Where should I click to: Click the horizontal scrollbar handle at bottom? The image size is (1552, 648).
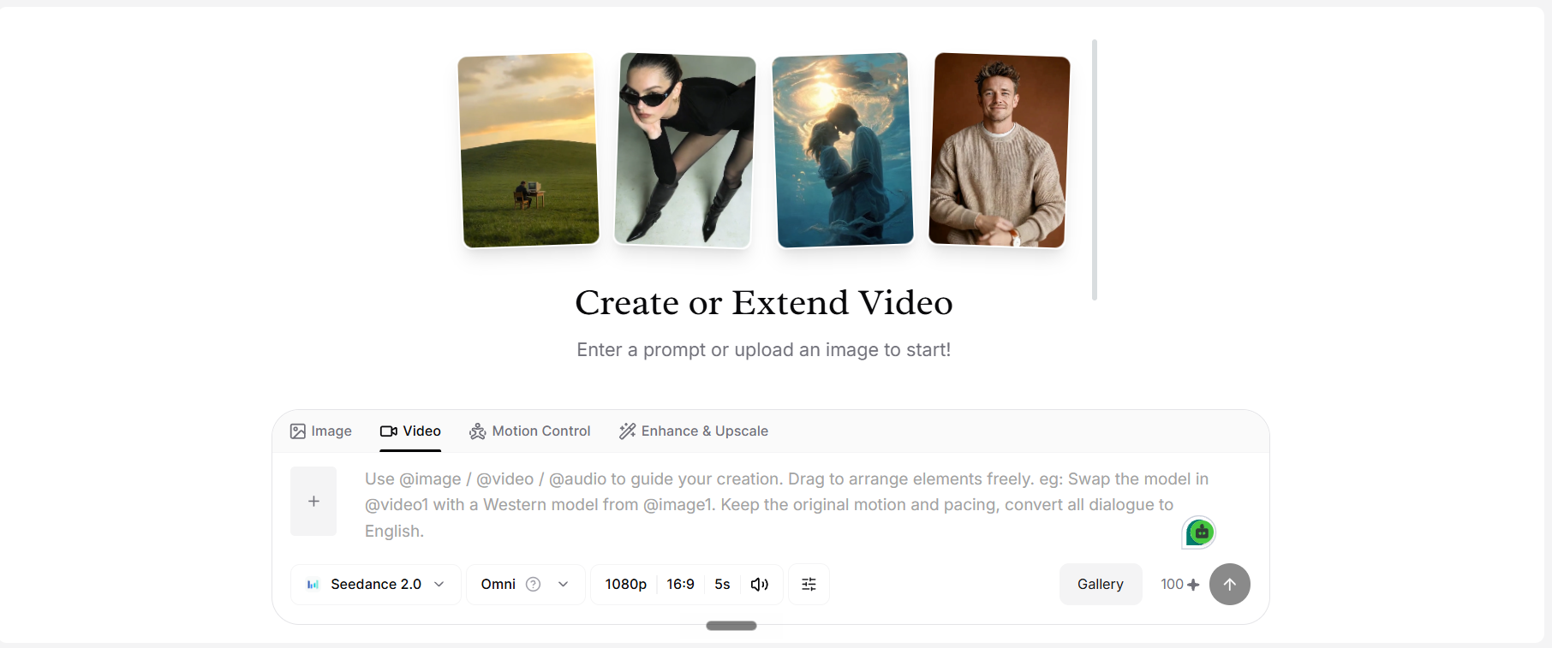coord(731,626)
